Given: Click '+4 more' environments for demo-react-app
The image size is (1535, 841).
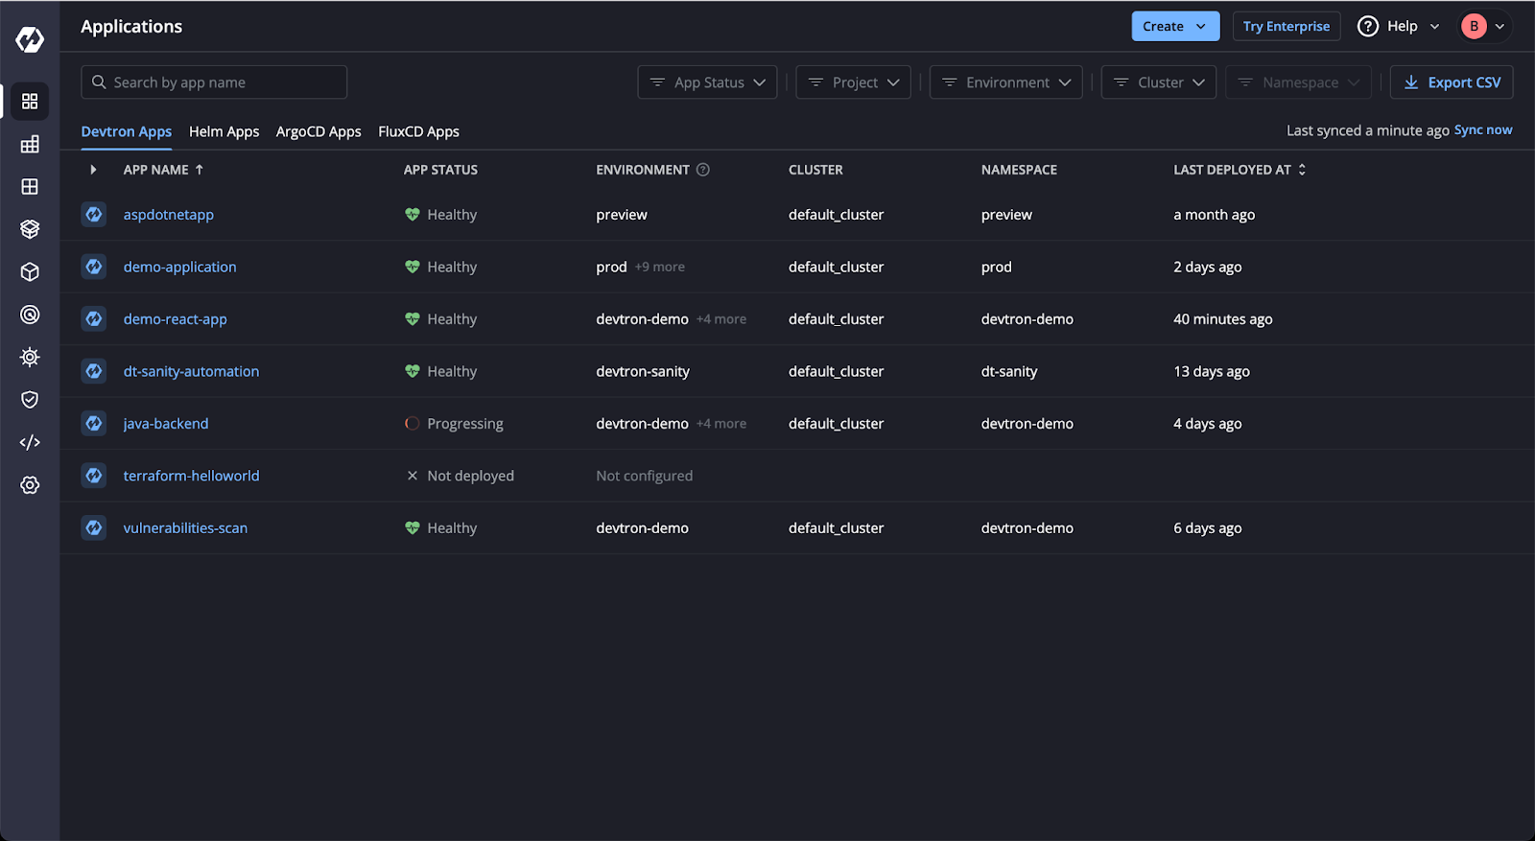Looking at the screenshot, I should point(721,319).
